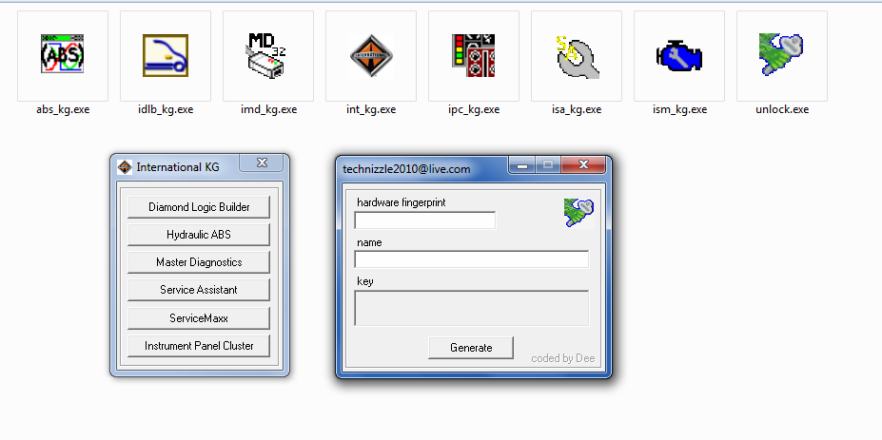Focus the name text field
The height and width of the screenshot is (440, 882).
point(471,259)
